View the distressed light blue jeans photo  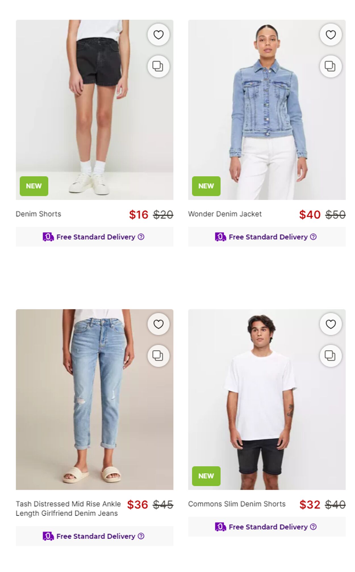(x=95, y=399)
